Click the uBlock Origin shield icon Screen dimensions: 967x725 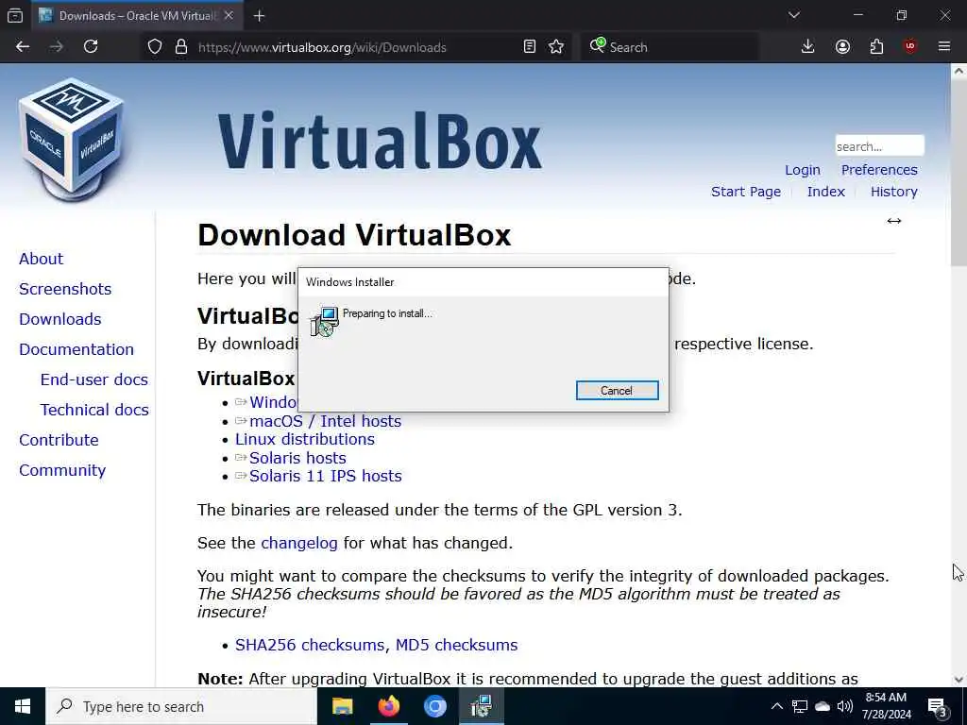tap(910, 47)
